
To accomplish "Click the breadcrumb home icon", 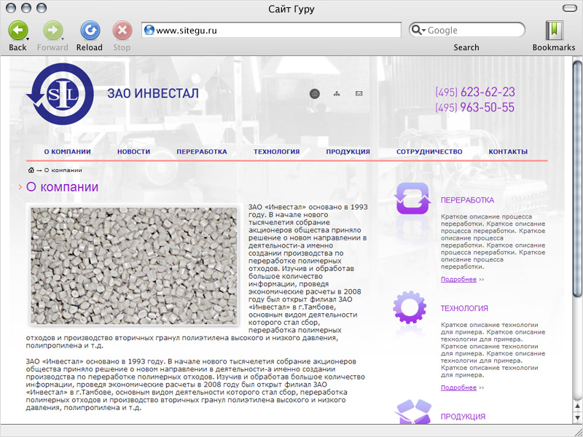I will click(x=31, y=170).
